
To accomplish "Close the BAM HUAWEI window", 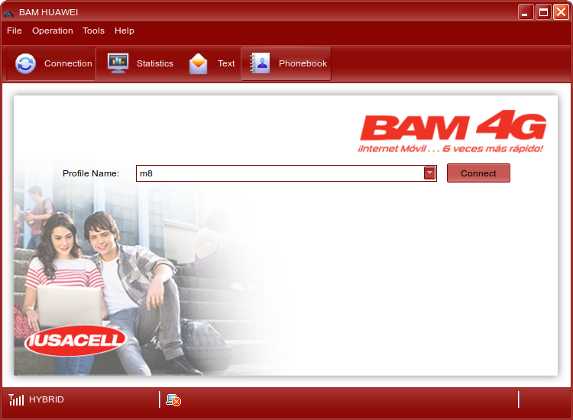I will click(561, 12).
